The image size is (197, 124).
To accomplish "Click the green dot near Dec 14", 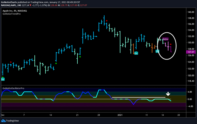I will [x=56, y=63].
